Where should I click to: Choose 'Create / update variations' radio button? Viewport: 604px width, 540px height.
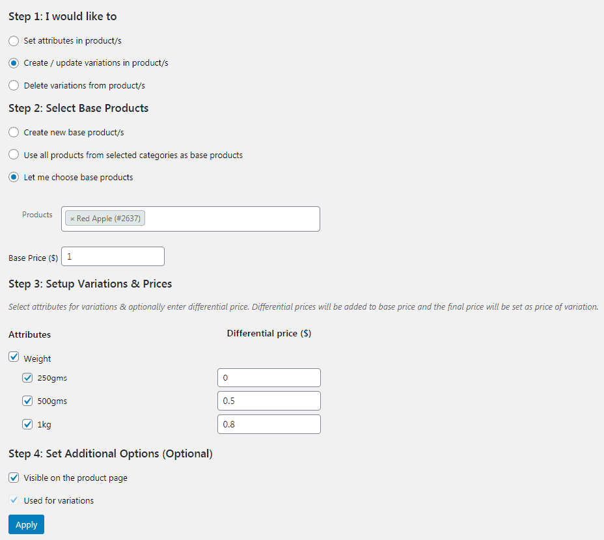[14, 63]
